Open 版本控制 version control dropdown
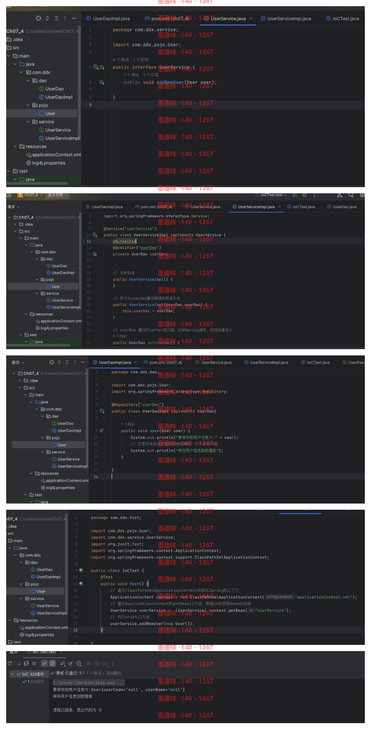371x729 pixels. tap(58, 195)
